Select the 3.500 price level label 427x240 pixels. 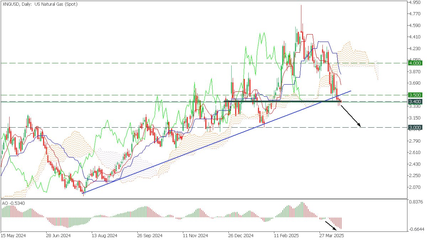415,95
